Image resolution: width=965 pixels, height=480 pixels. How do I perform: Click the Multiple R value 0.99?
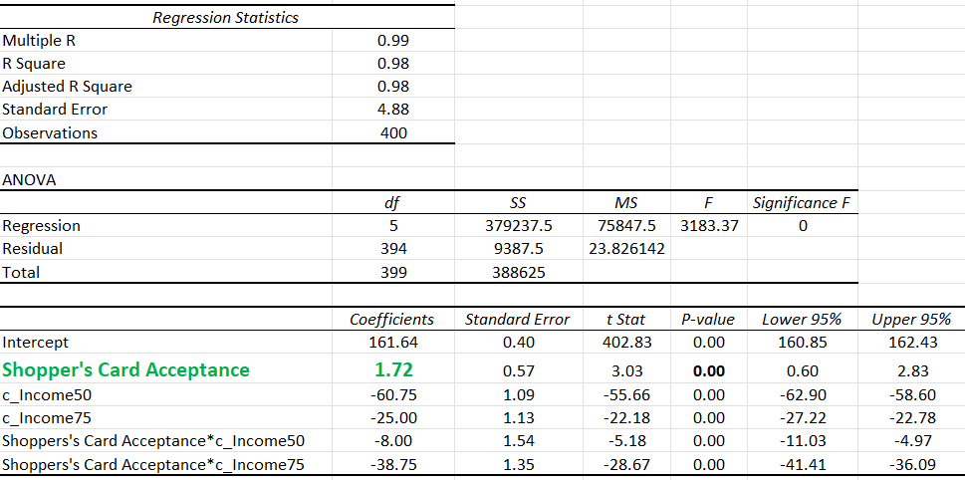pos(392,41)
